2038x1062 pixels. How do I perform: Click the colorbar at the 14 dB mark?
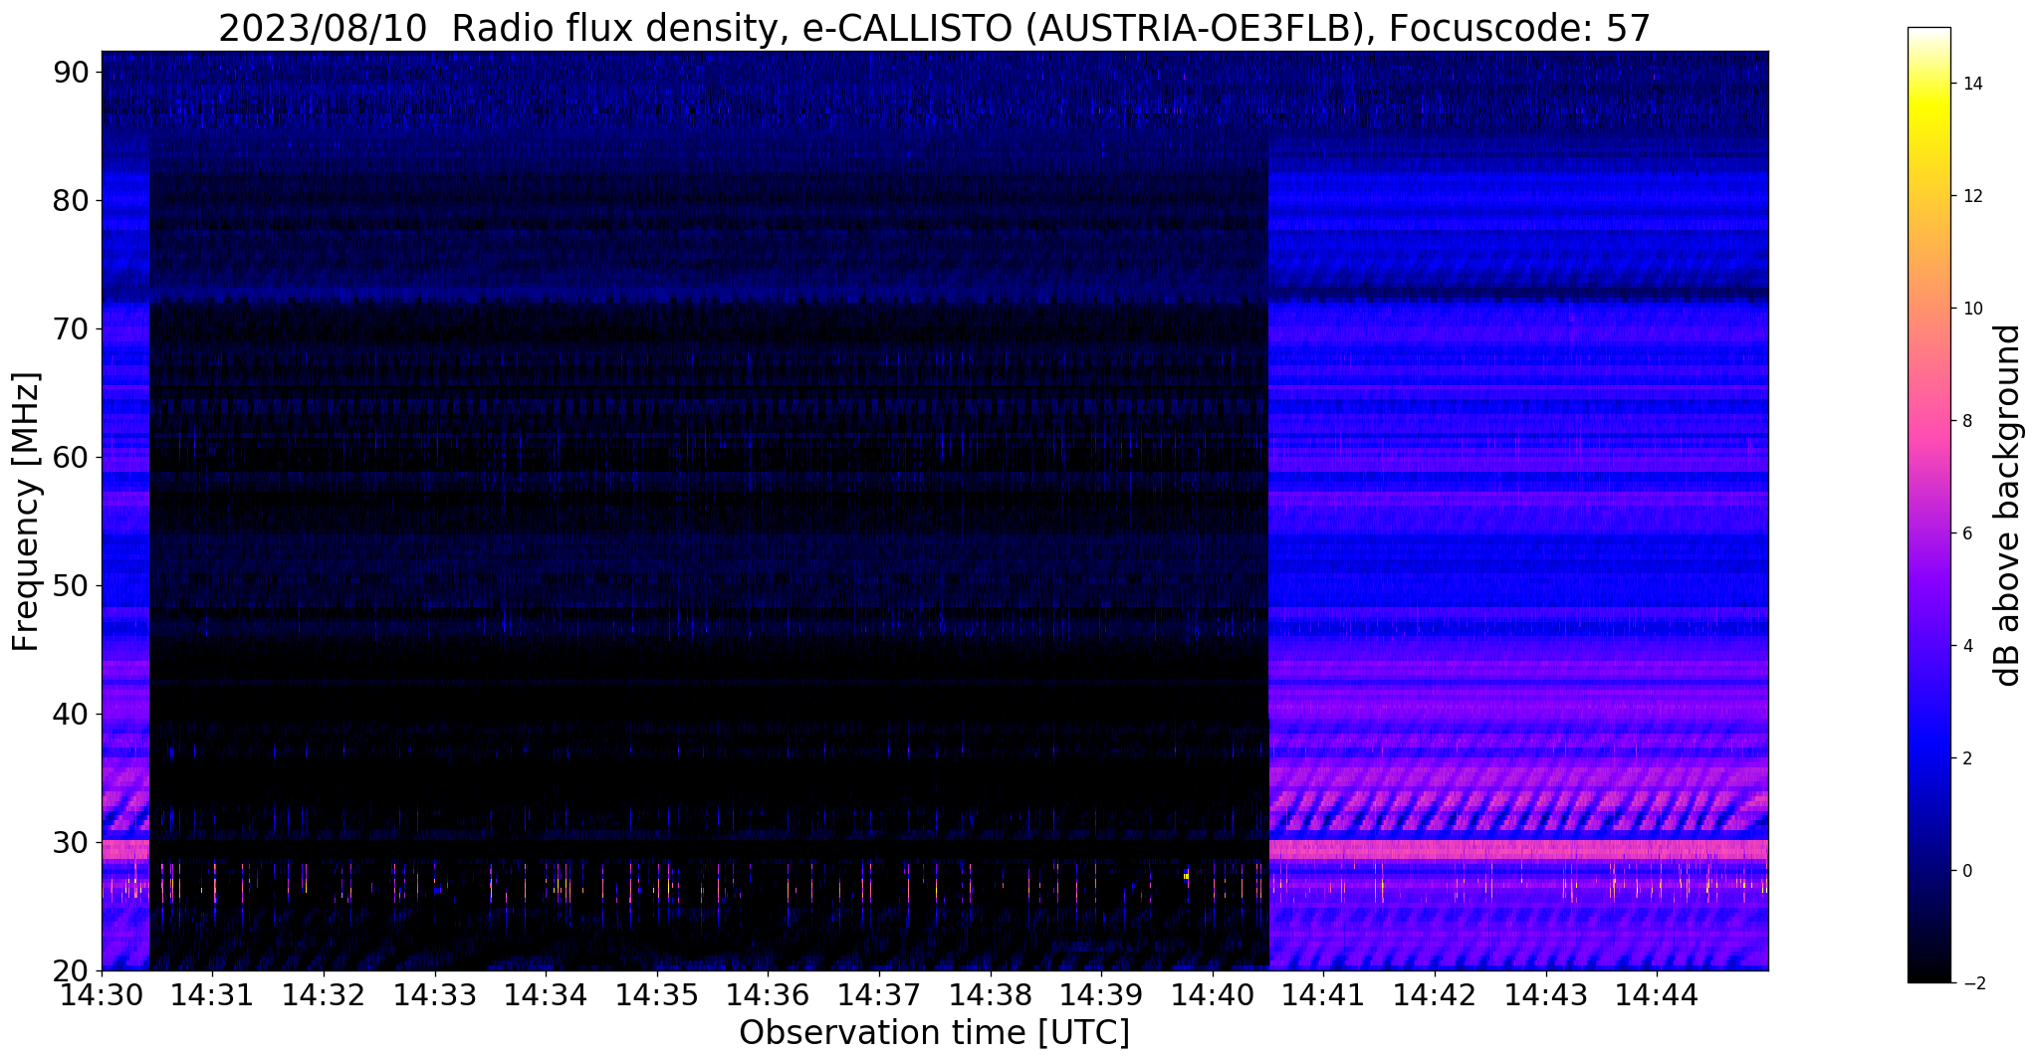[1928, 84]
